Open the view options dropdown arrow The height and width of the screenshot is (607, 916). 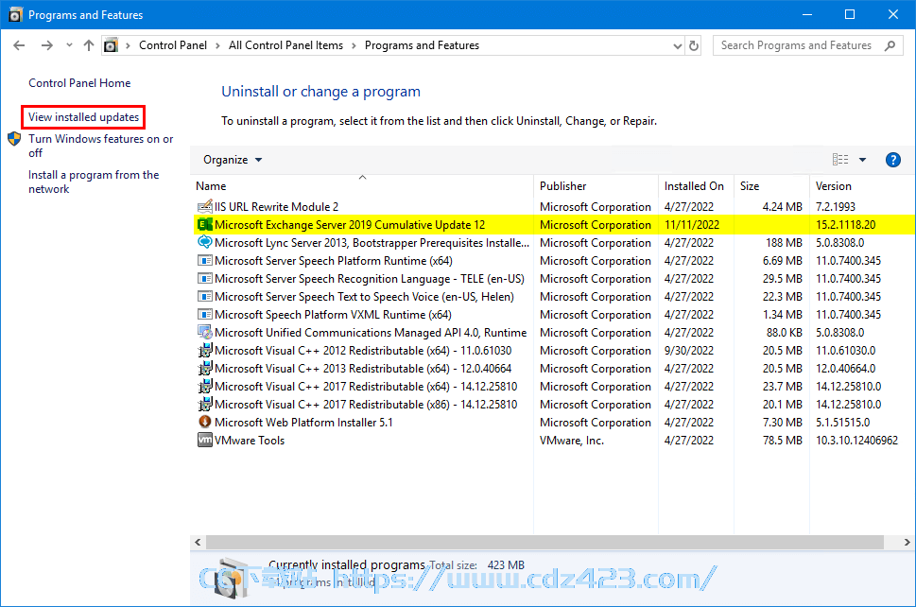[x=862, y=160]
